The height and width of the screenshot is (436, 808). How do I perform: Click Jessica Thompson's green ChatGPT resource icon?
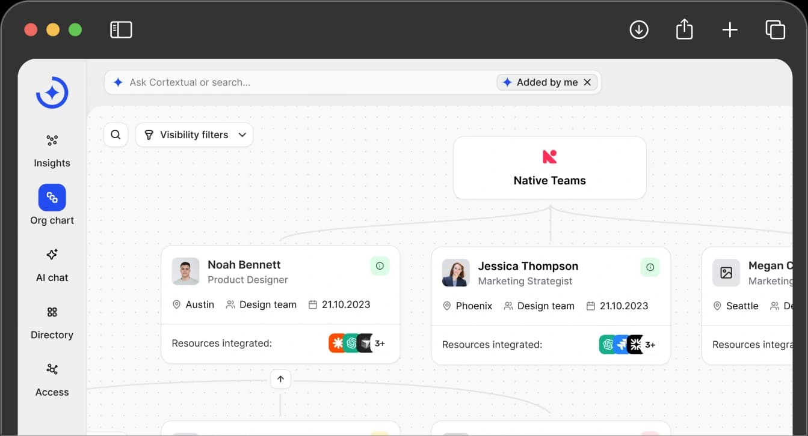[608, 345]
